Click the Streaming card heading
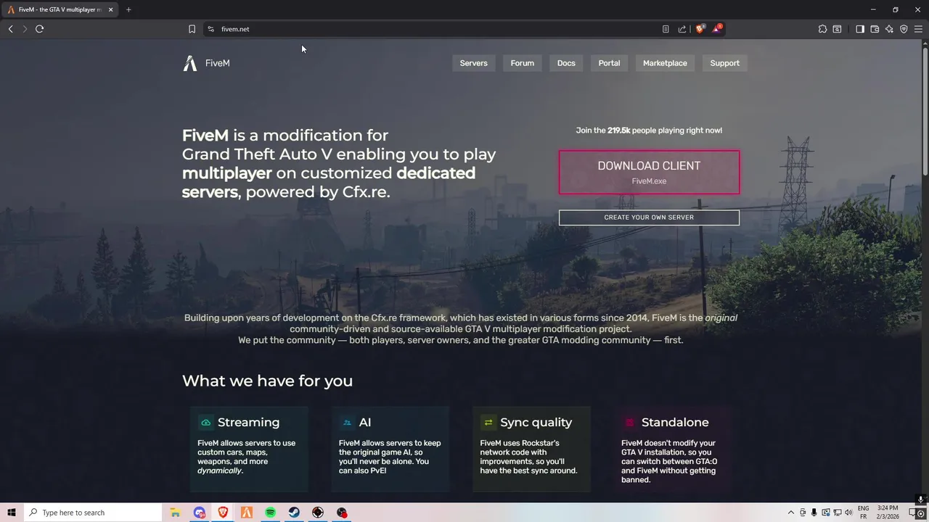929x522 pixels. [x=248, y=422]
